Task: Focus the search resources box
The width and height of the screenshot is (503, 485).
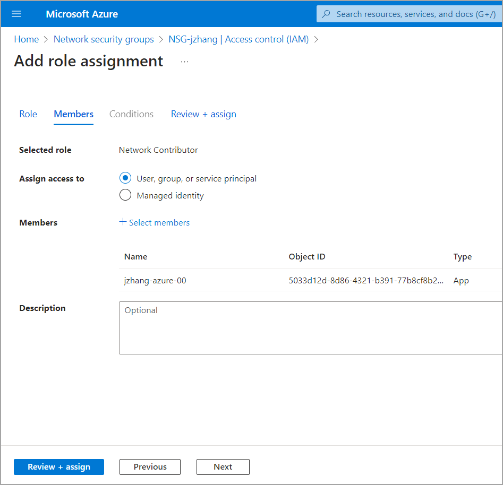Action: [414, 14]
